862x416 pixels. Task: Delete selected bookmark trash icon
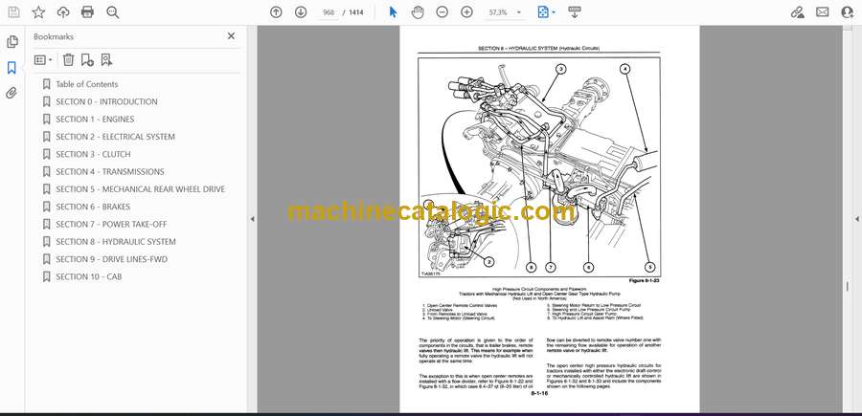pos(68,60)
